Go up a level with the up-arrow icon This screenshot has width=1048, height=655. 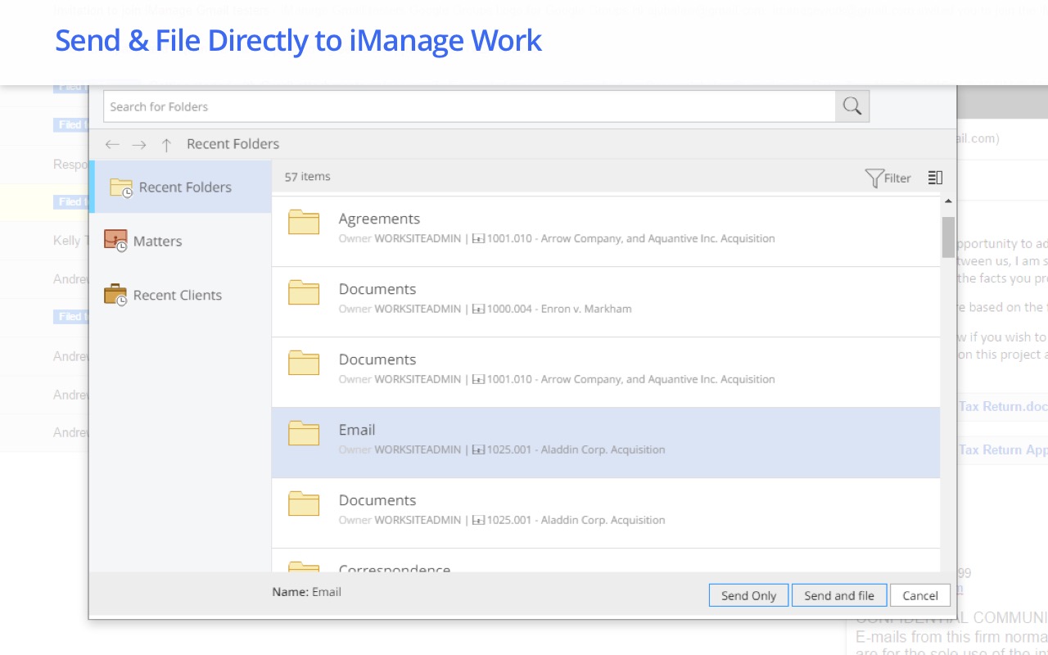[x=166, y=144]
